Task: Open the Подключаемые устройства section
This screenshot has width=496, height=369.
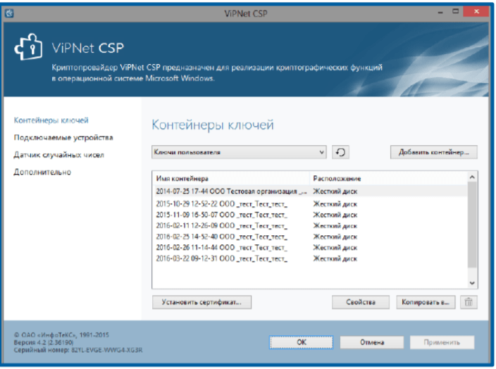Action: coord(63,137)
